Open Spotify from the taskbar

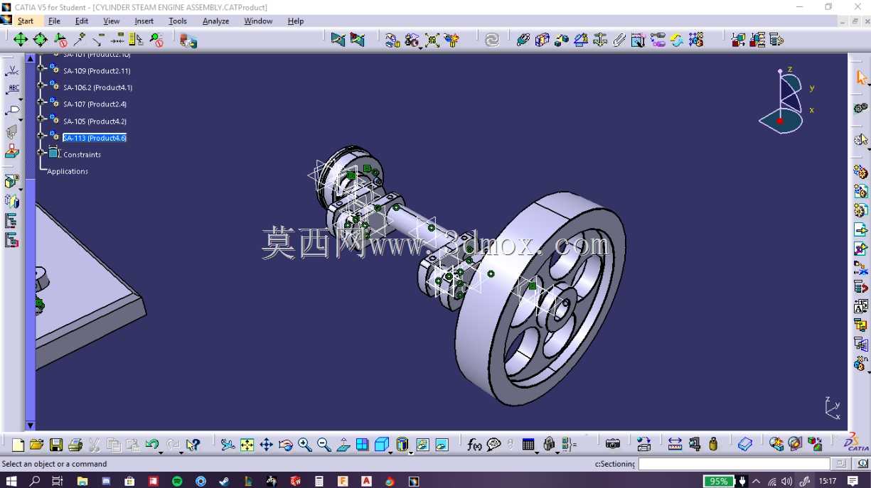click(x=177, y=481)
